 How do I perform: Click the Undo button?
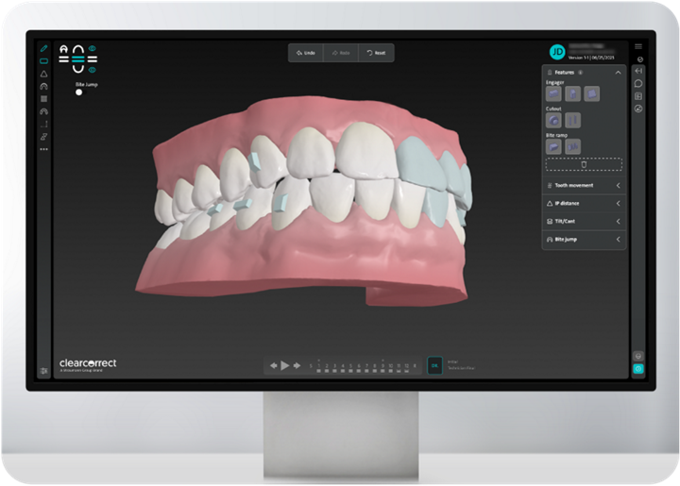tap(305, 53)
